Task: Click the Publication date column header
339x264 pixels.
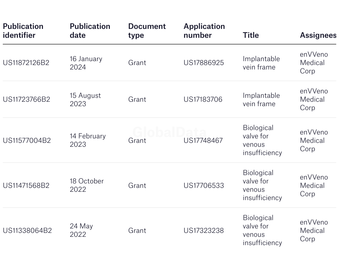Action: (x=90, y=31)
